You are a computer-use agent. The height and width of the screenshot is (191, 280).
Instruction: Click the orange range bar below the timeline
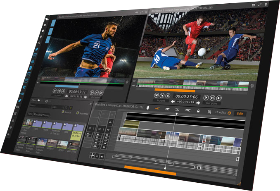click(150, 167)
